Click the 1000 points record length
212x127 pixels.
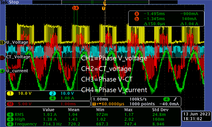(142, 104)
